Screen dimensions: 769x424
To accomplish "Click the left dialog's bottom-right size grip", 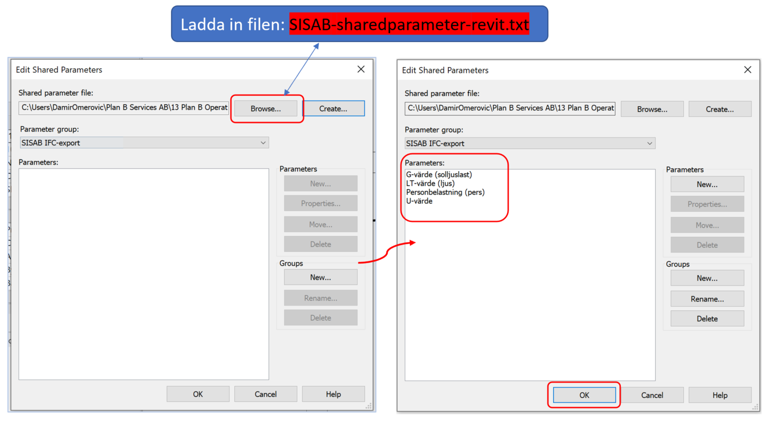I will (369, 406).
